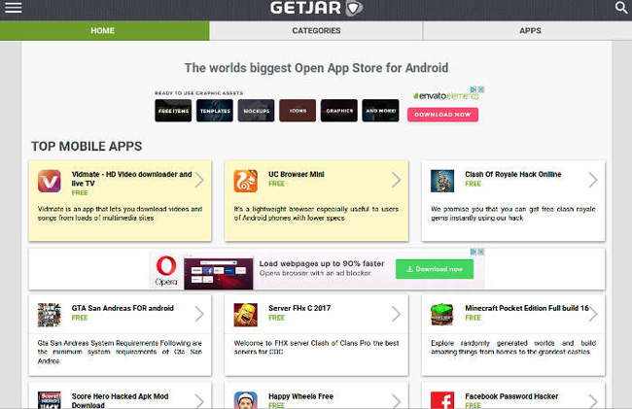Open the Vidmate - HD Video downloader title
The width and height of the screenshot is (632, 409).
tap(131, 179)
